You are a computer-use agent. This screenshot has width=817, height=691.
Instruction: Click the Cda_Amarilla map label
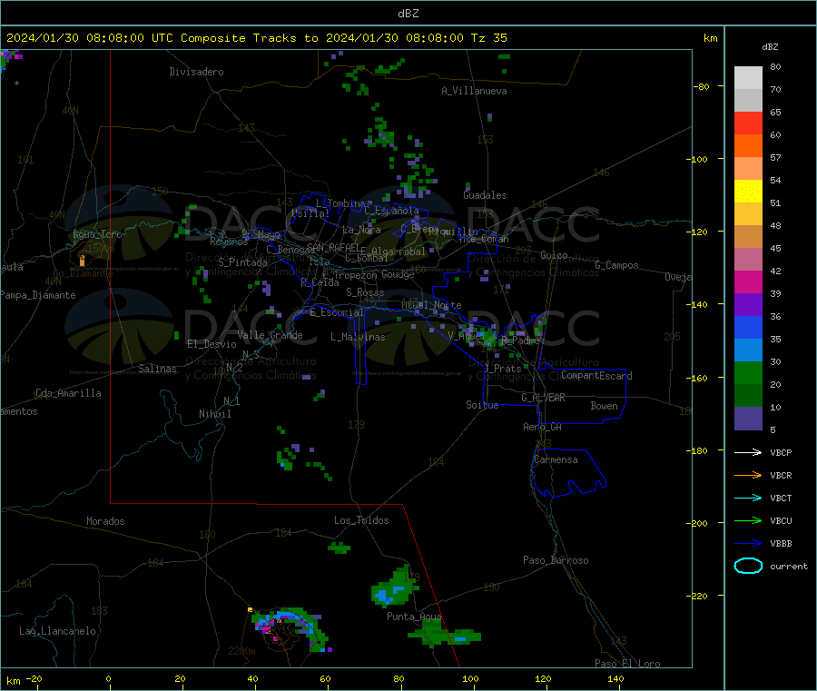pyautogui.click(x=68, y=393)
